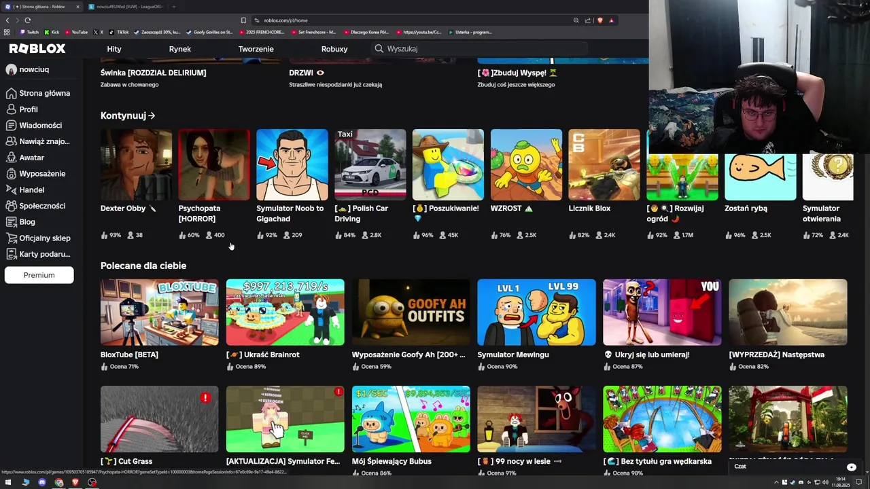Open Awatar in the sidebar

[25, 158]
